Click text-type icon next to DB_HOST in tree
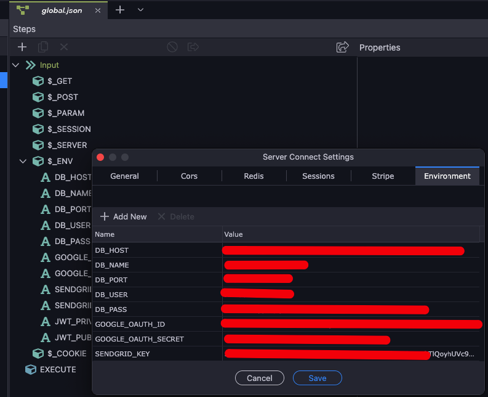Image resolution: width=488 pixels, height=397 pixels. tap(46, 178)
